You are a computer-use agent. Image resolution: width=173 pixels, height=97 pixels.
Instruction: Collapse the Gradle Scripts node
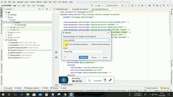[x=4, y=40]
